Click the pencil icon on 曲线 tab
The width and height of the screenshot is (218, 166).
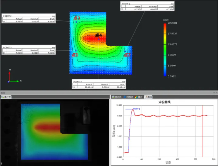pos(145,97)
